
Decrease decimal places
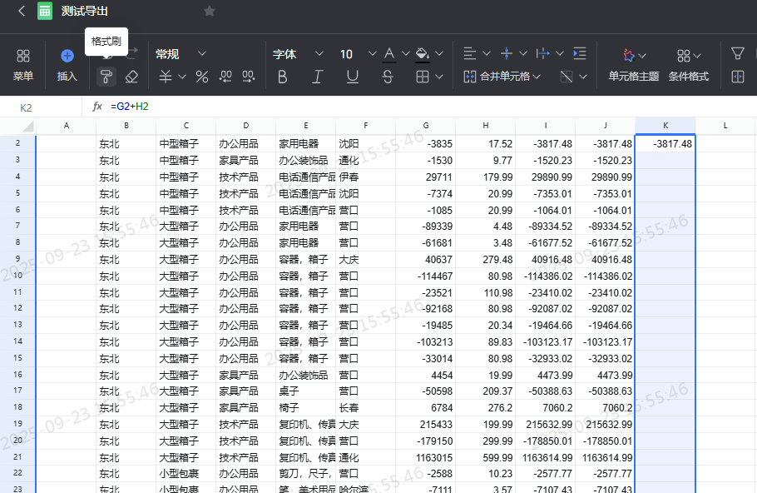coord(225,77)
